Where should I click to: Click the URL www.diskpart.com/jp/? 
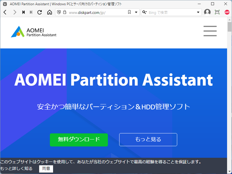pyautogui.click(x=87, y=12)
